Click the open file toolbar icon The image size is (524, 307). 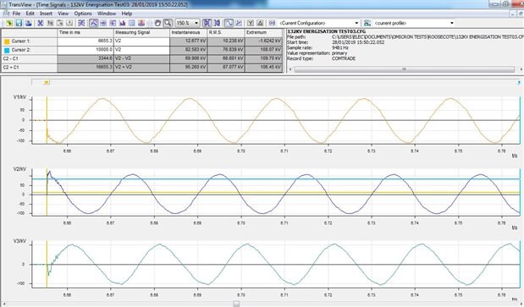[9, 23]
